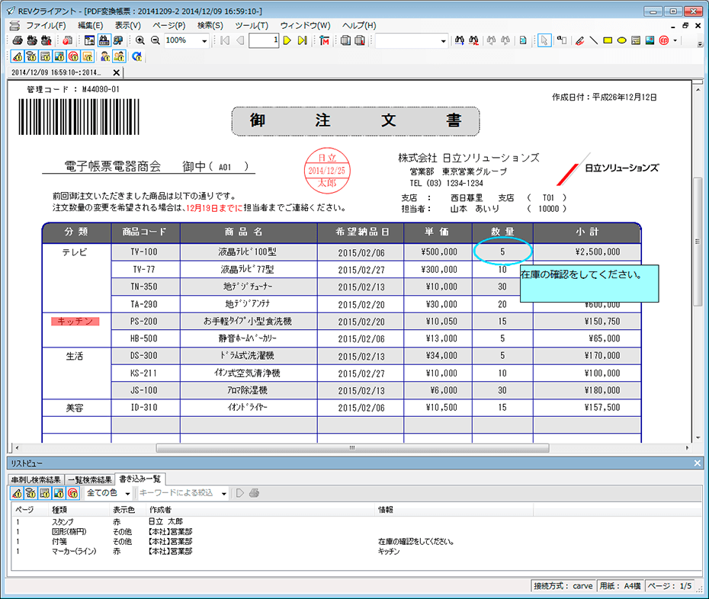Jump to the last page button
Image resolution: width=709 pixels, height=599 pixels.
tap(302, 40)
